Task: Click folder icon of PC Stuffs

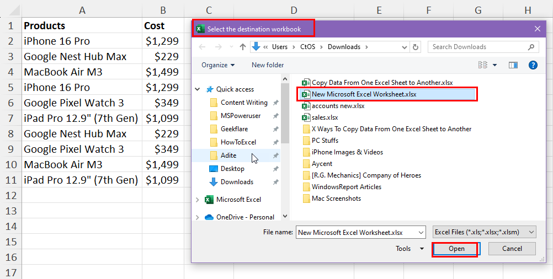Action: [x=306, y=141]
